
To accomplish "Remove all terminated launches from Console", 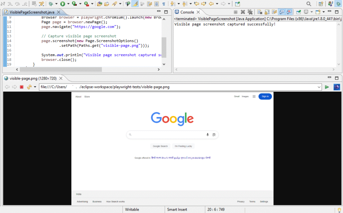I will pyautogui.click(x=250, y=12).
